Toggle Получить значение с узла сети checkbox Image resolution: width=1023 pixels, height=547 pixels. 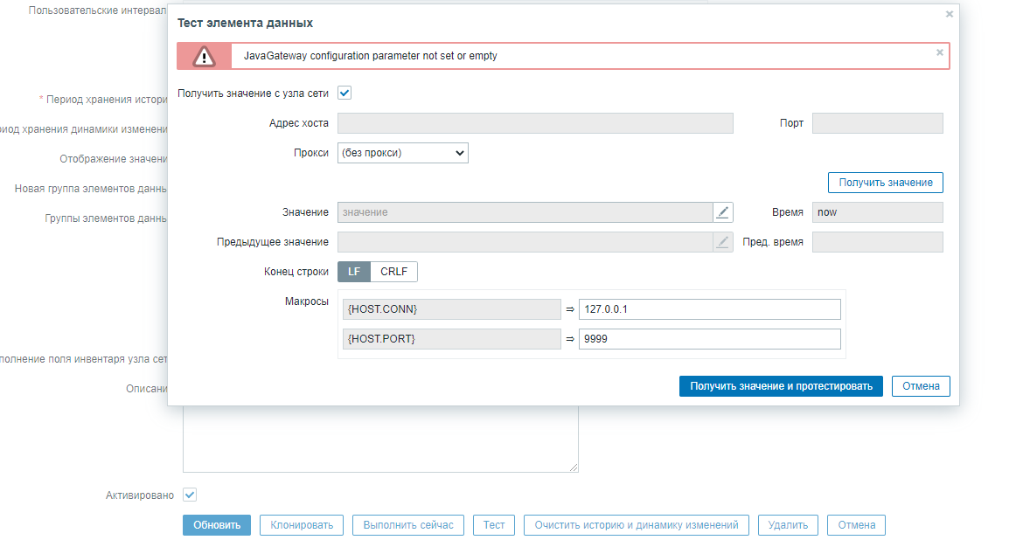pos(344,93)
